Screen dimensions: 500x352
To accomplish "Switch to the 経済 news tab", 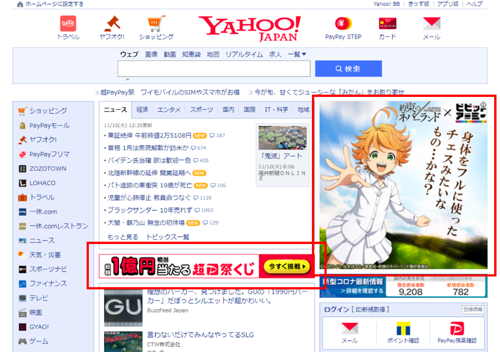I will pyautogui.click(x=142, y=110).
